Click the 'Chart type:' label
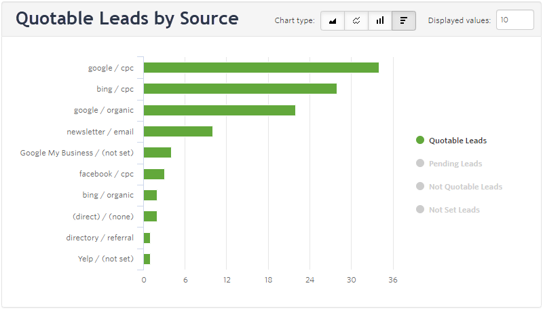 (295, 21)
